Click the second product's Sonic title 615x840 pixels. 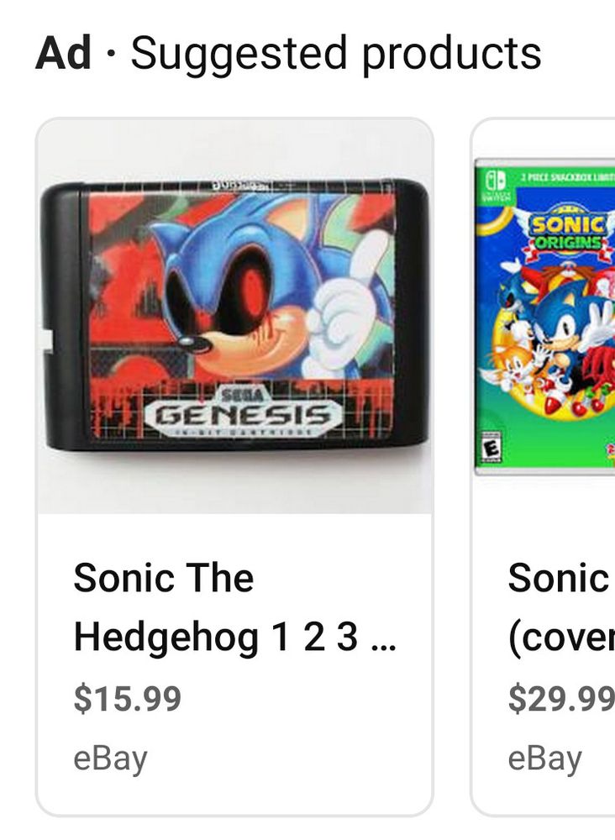coord(561,578)
